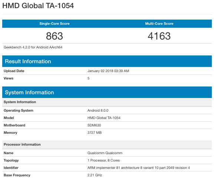Click the Single-Core Score header
Screen dimensions: 217x180
[55, 24]
